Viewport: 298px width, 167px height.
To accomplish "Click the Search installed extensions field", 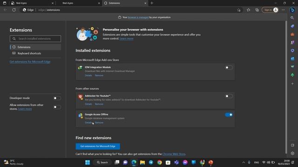I will [x=35, y=39].
